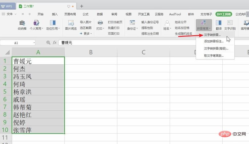Switch to the 页面布局 ribbon tab
Screen dimensions: 249x144
point(70,14)
